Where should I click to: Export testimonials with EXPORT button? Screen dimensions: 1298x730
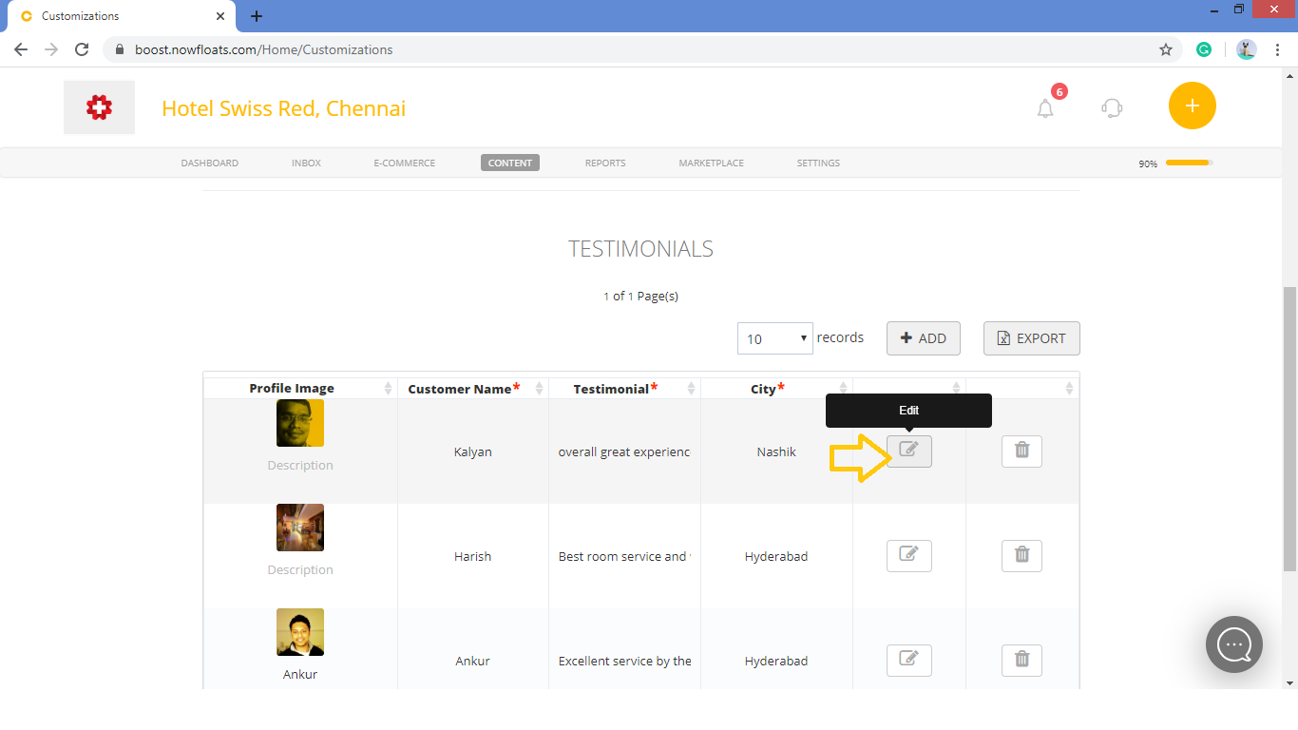(x=1032, y=338)
